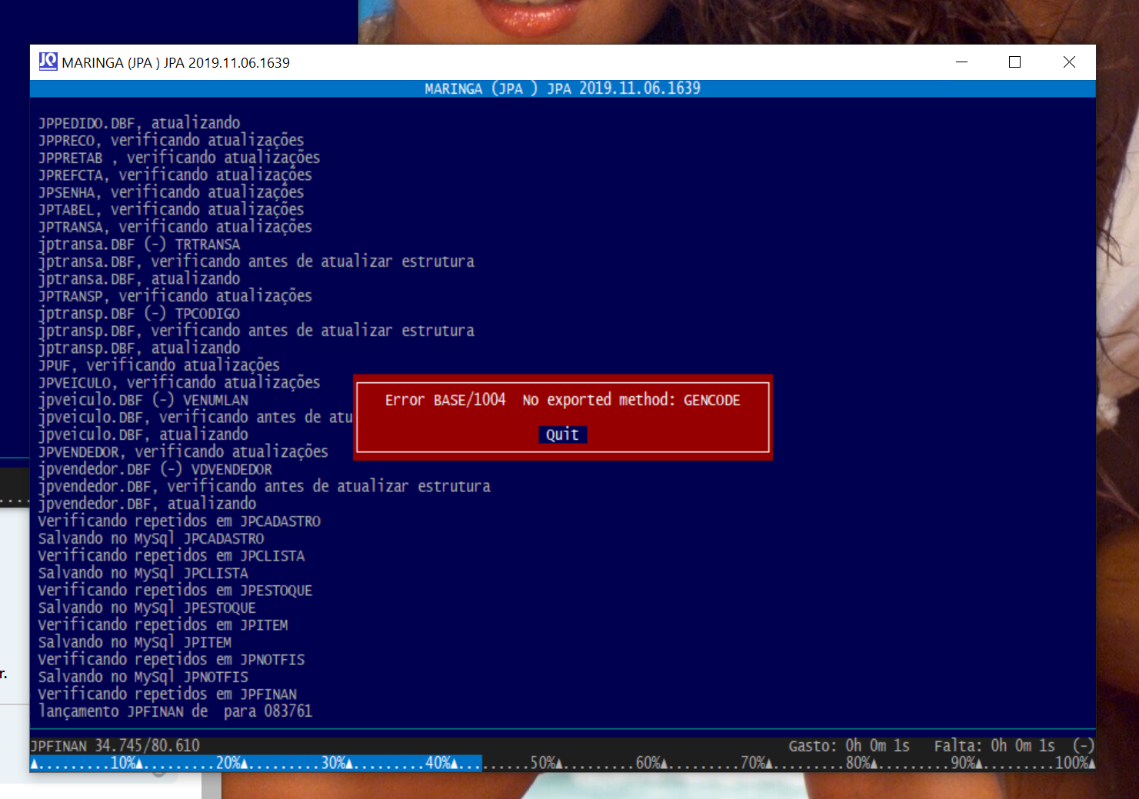
Task: Click "Verificando repetidos em JPESTOQUE"
Action: pyautogui.click(x=175, y=591)
